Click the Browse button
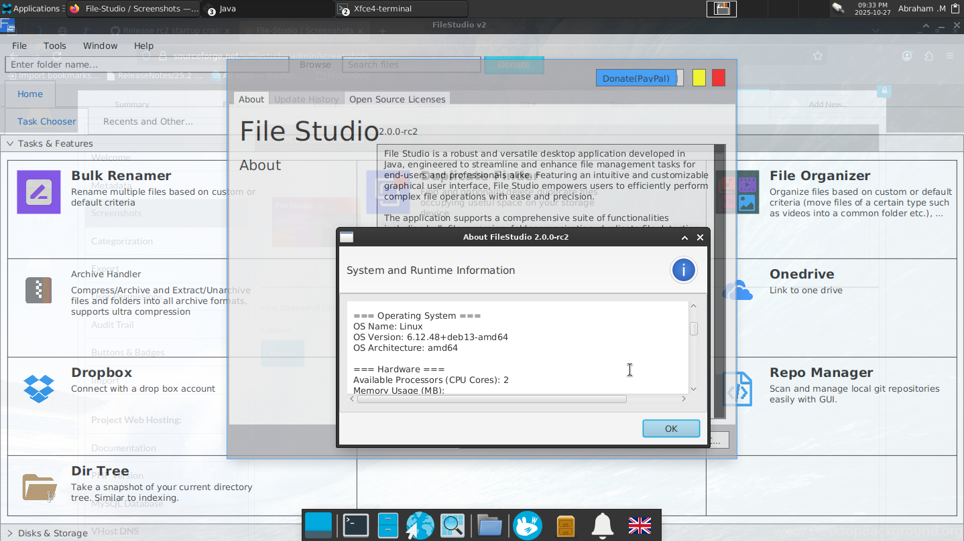 point(315,64)
